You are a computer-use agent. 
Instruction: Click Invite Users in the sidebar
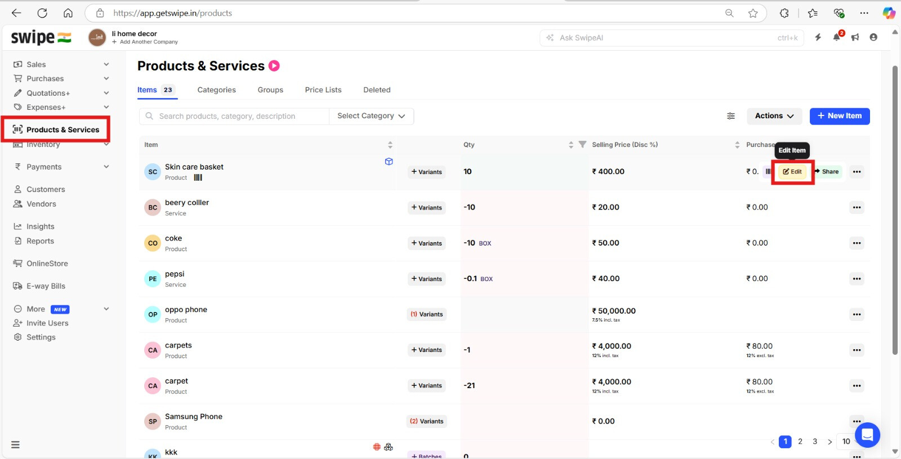coord(41,323)
